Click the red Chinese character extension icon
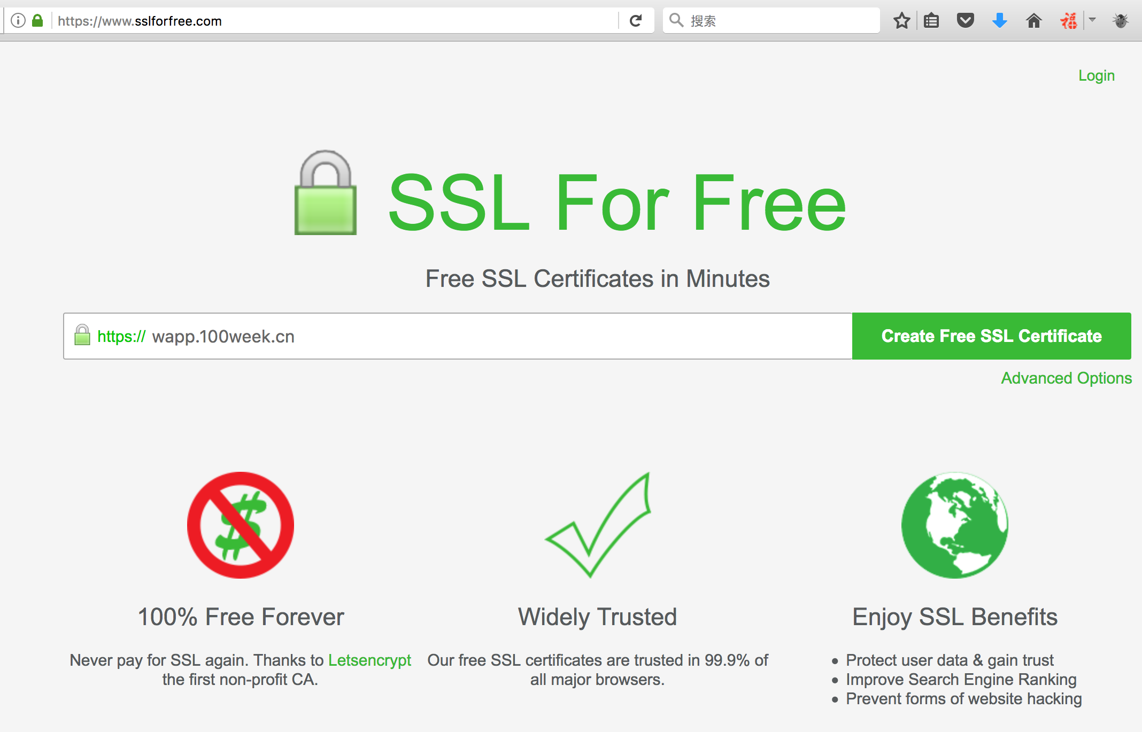 [1068, 21]
